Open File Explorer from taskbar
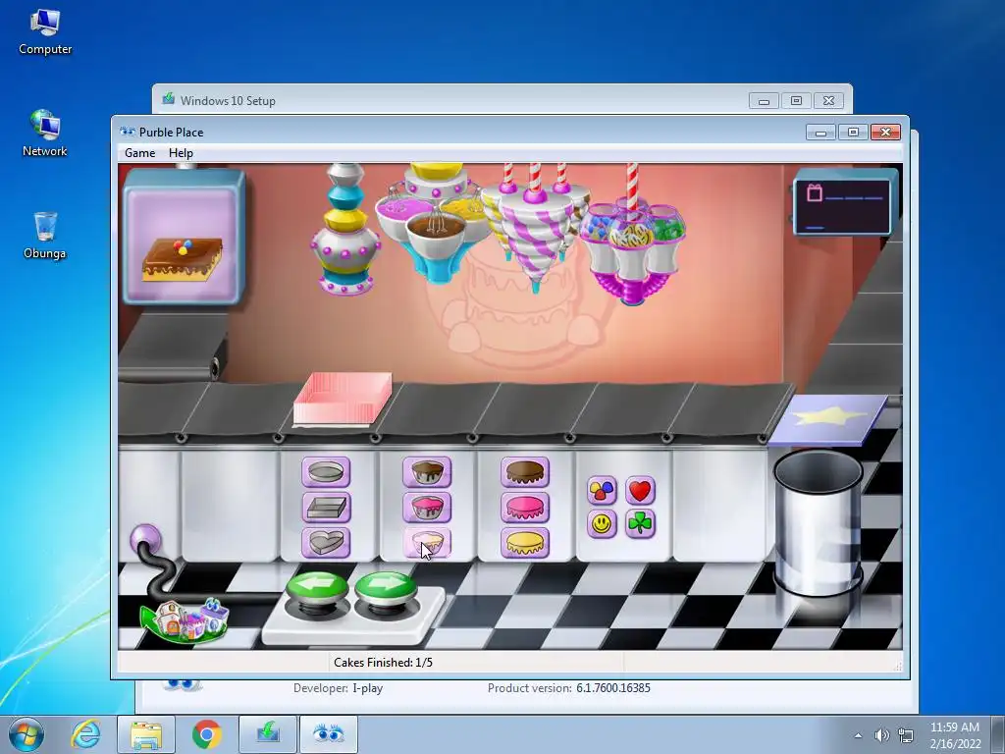This screenshot has height=754, width=1005. [x=146, y=734]
